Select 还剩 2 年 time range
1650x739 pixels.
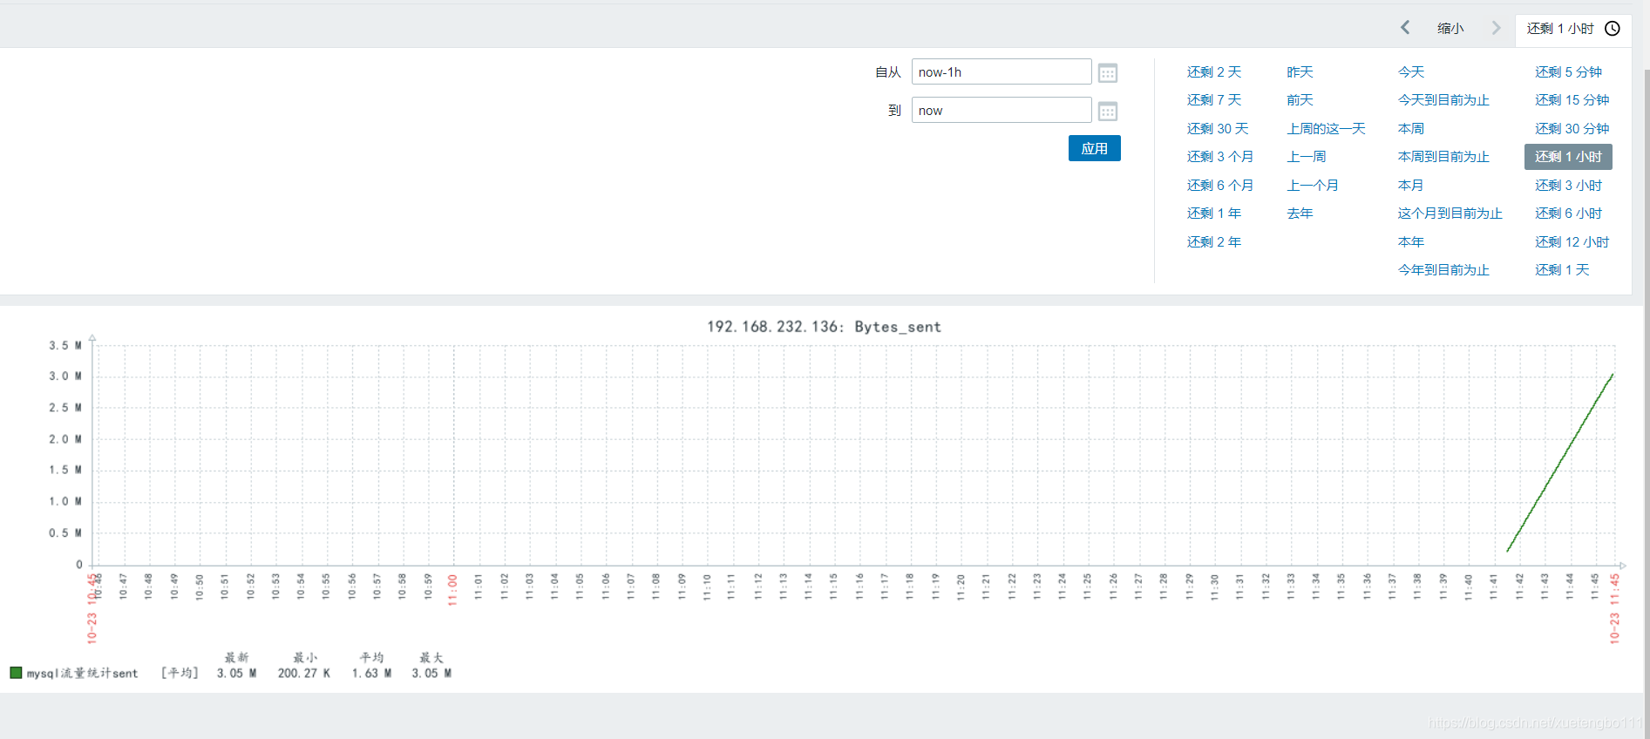click(1214, 242)
